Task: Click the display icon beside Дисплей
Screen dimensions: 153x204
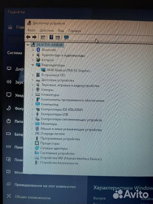Action: click(x=9, y=68)
